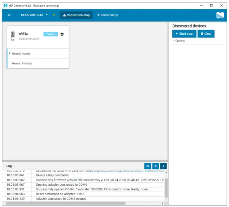Click the nRF Connect title bar app icon
Screen dimensions: 229x207
(x=5, y=6)
